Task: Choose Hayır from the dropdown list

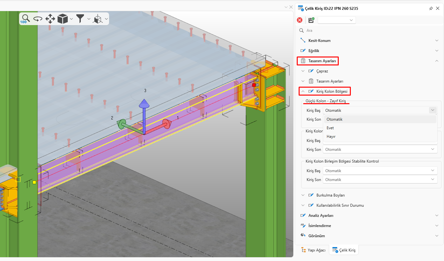Action: (331, 137)
